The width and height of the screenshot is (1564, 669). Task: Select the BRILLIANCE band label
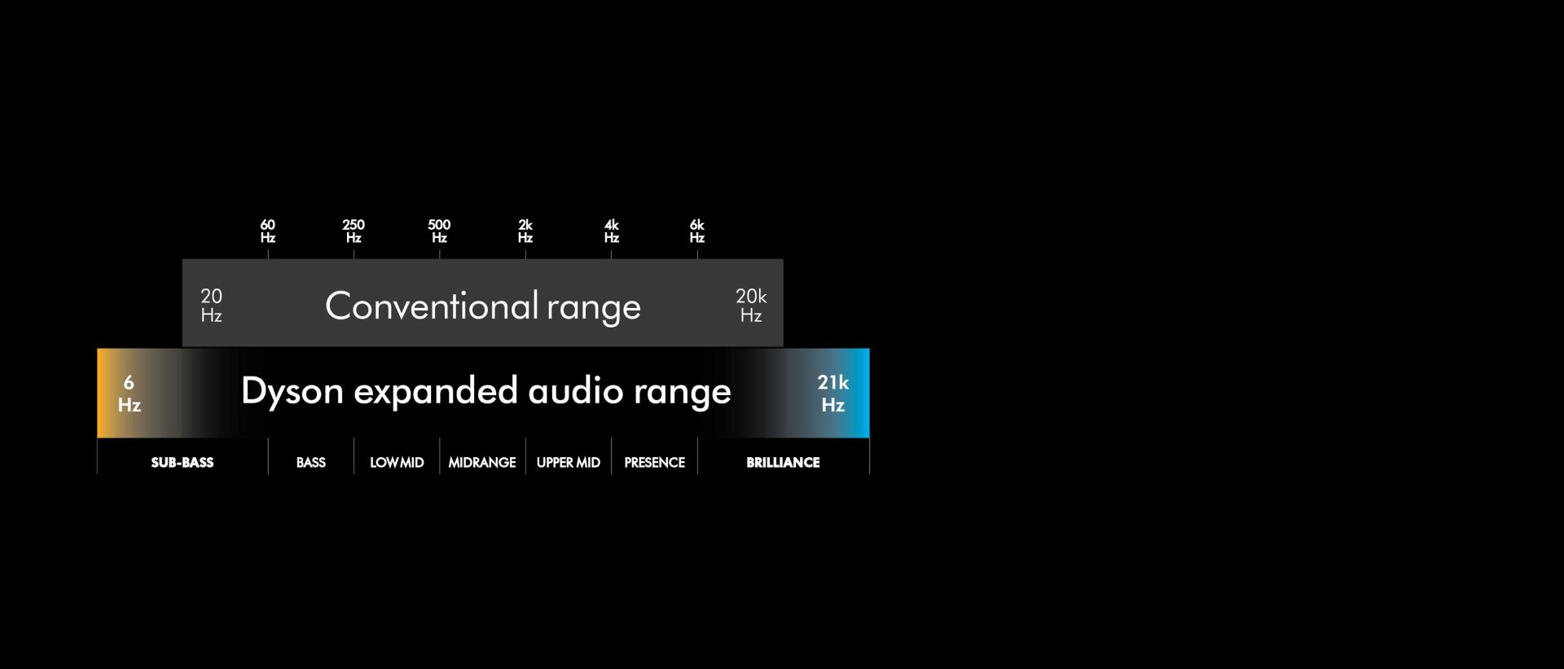click(783, 462)
